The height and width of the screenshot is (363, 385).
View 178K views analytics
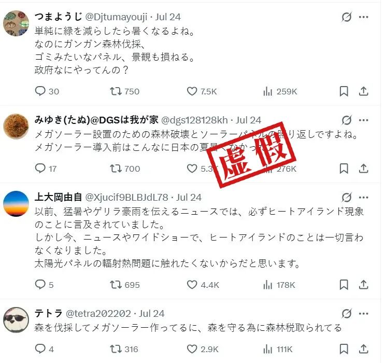[279, 285]
